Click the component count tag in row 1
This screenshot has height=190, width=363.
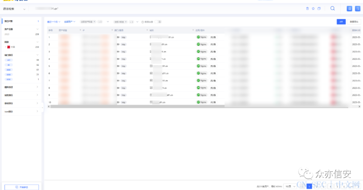213,37
